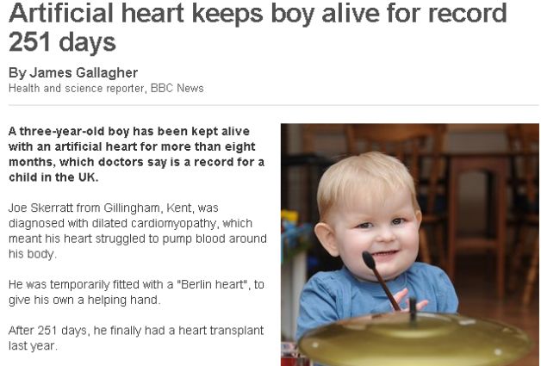
Task: Open the James Gallagher author byline
Action: coord(73,73)
